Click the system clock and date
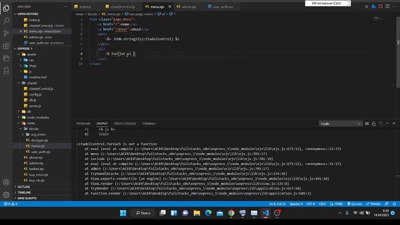 click(381, 213)
